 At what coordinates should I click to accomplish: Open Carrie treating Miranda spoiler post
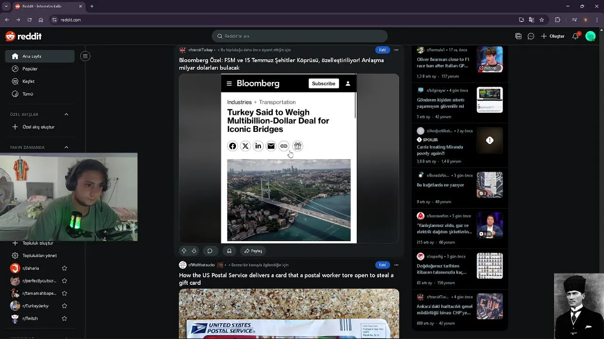[x=440, y=150]
